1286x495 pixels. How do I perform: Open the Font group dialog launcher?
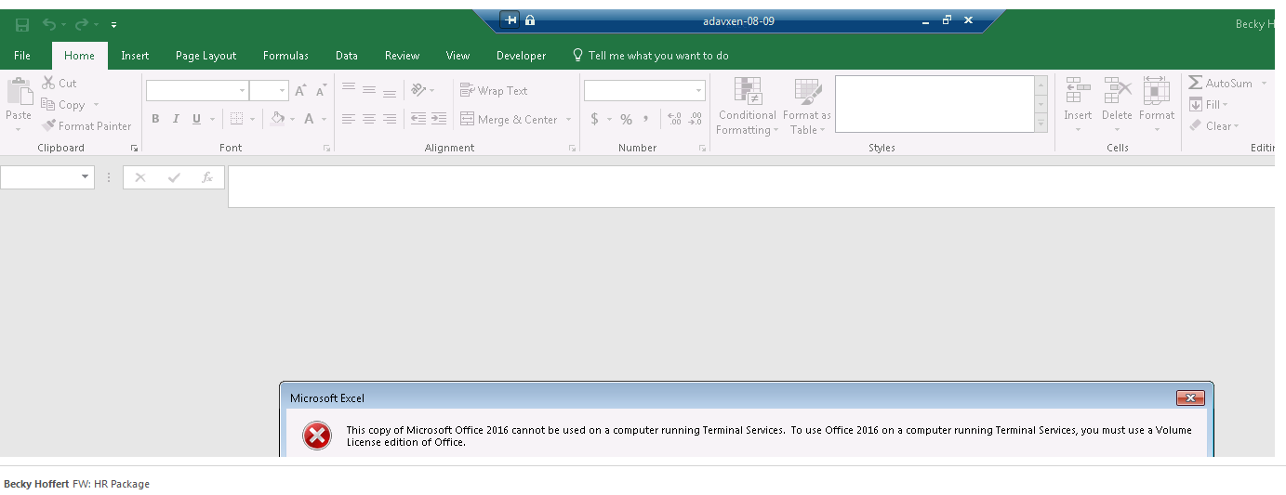point(326,149)
